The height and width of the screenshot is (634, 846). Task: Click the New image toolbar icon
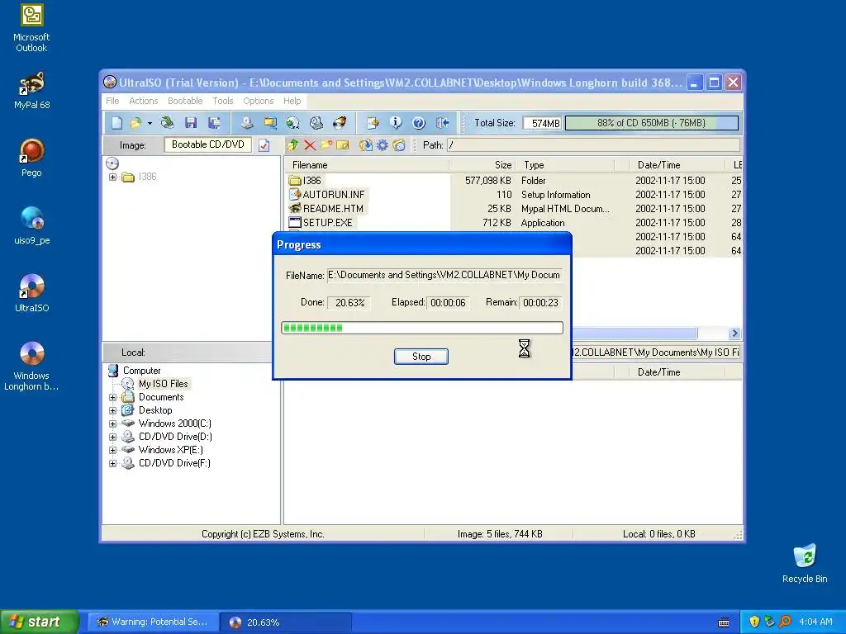pyautogui.click(x=116, y=123)
